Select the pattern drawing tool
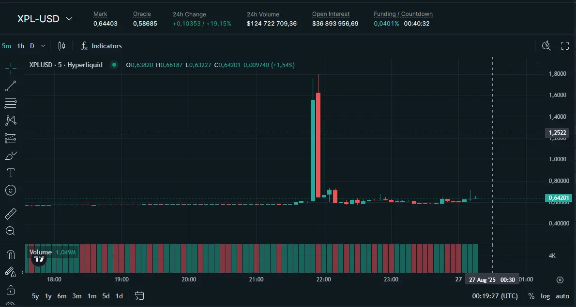This screenshot has width=576, height=307. (x=11, y=121)
